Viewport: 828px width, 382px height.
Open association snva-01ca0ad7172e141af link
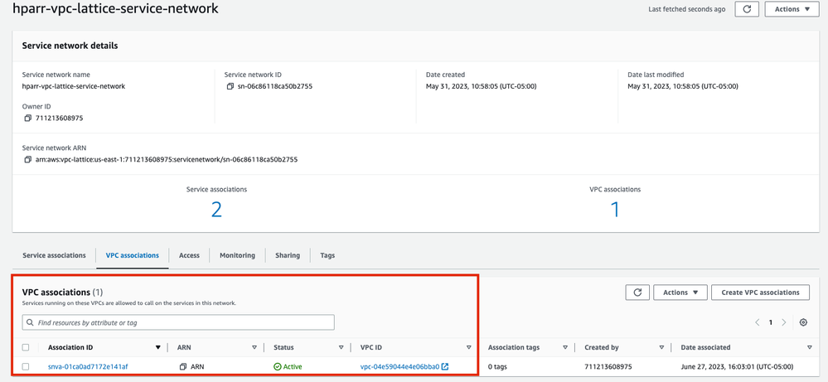[88, 366]
